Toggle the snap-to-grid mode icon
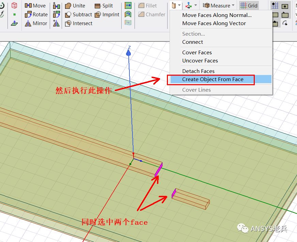The image size is (297, 242). [275, 6]
